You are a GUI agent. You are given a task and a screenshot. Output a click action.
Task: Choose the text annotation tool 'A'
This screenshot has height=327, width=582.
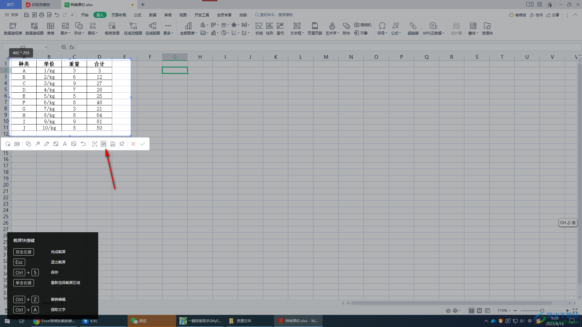tap(65, 144)
